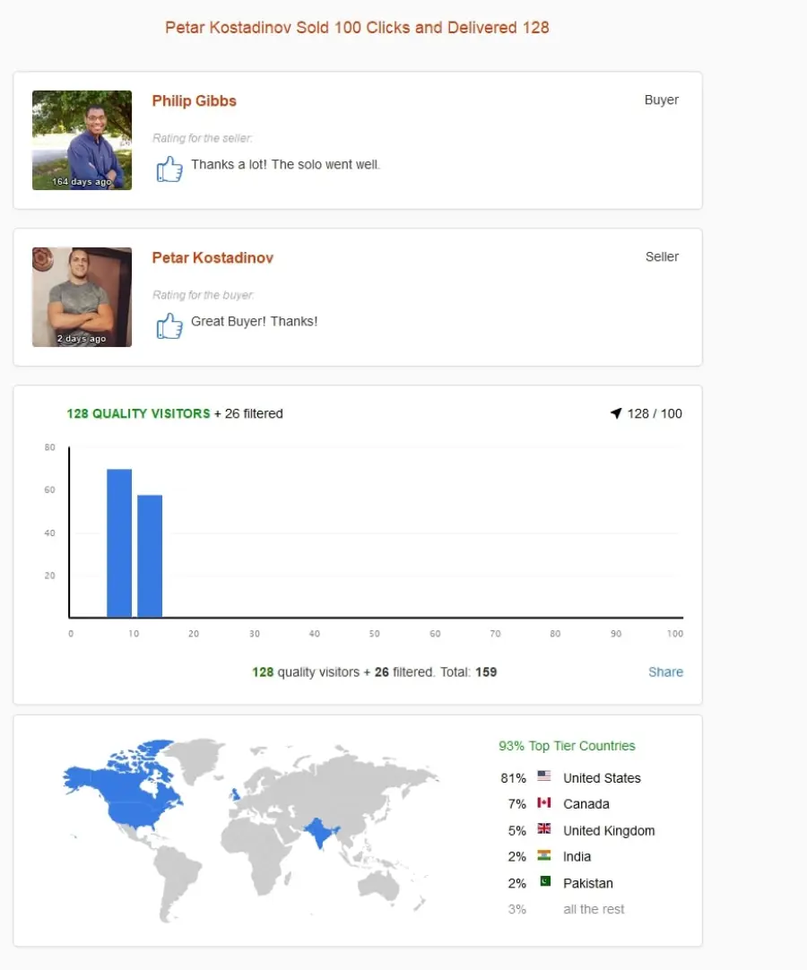This screenshot has width=807, height=970.
Task: Click the thumbs-up icon in Petar Kostadinov's review
Action: tap(169, 325)
